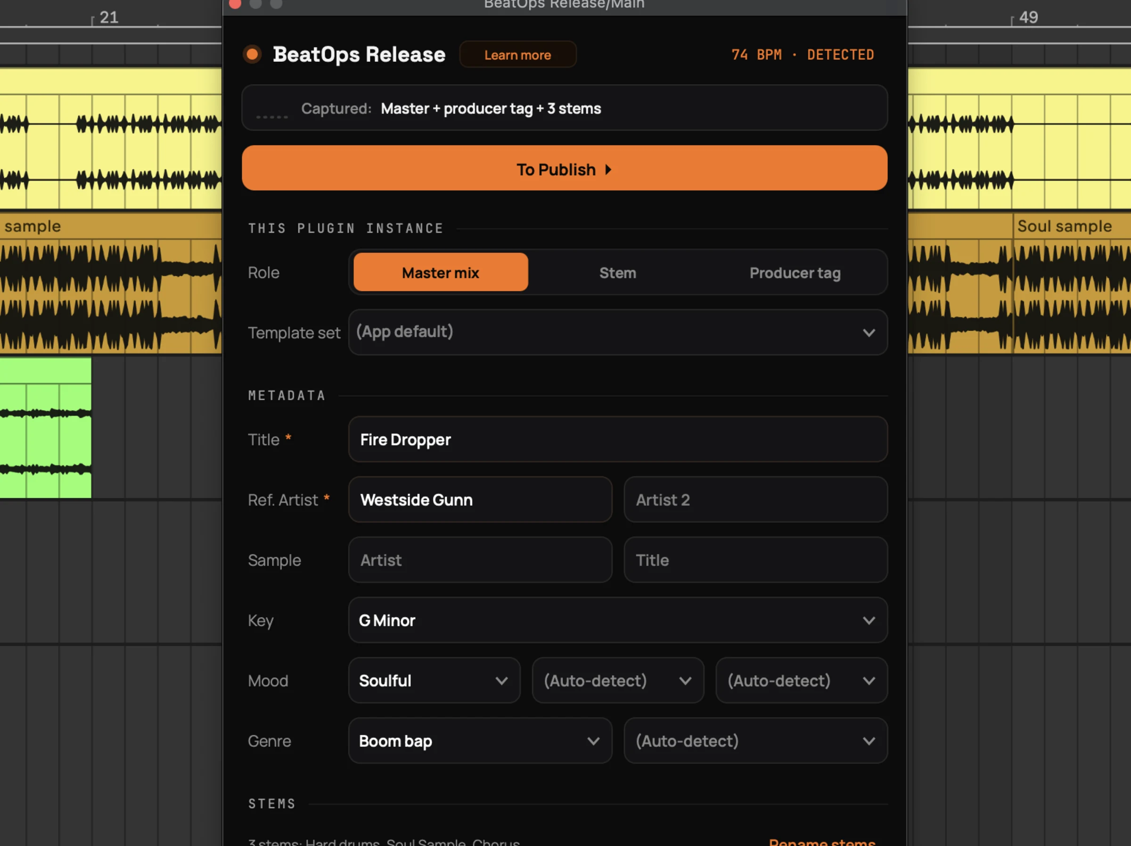
Task: Click the 74 BPM detected readout
Action: point(802,55)
